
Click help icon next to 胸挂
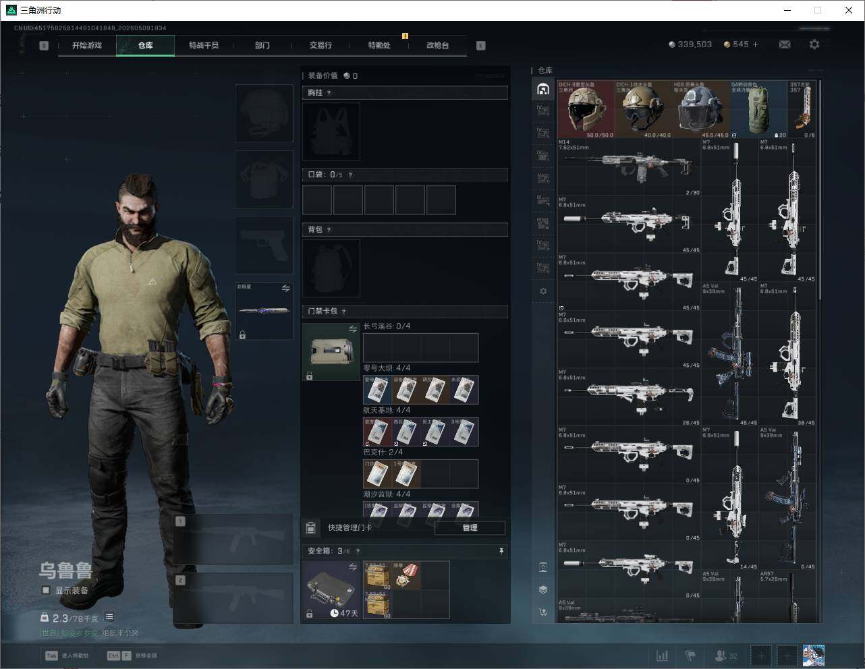329,93
